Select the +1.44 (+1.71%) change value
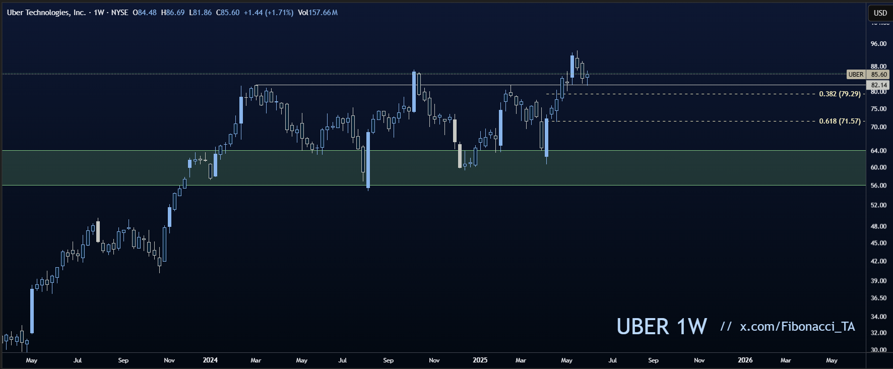The height and width of the screenshot is (369, 893). (x=268, y=13)
